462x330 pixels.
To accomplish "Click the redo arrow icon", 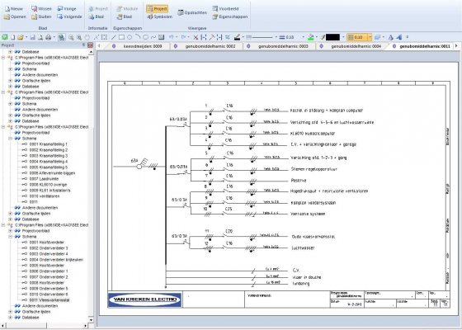I will tap(183, 37).
